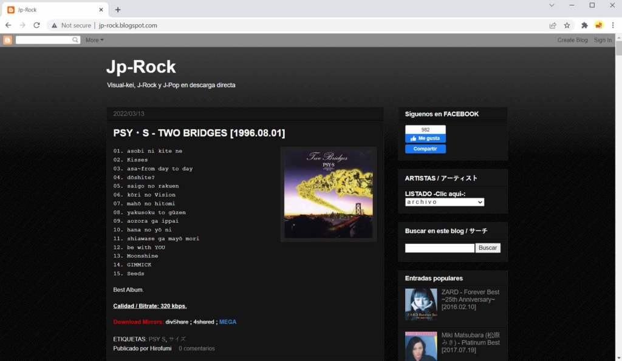
Task: Focus the blog search text field
Action: pyautogui.click(x=440, y=248)
